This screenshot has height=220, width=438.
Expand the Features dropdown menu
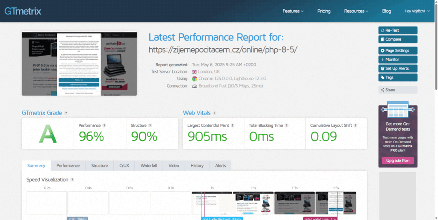coord(293,11)
